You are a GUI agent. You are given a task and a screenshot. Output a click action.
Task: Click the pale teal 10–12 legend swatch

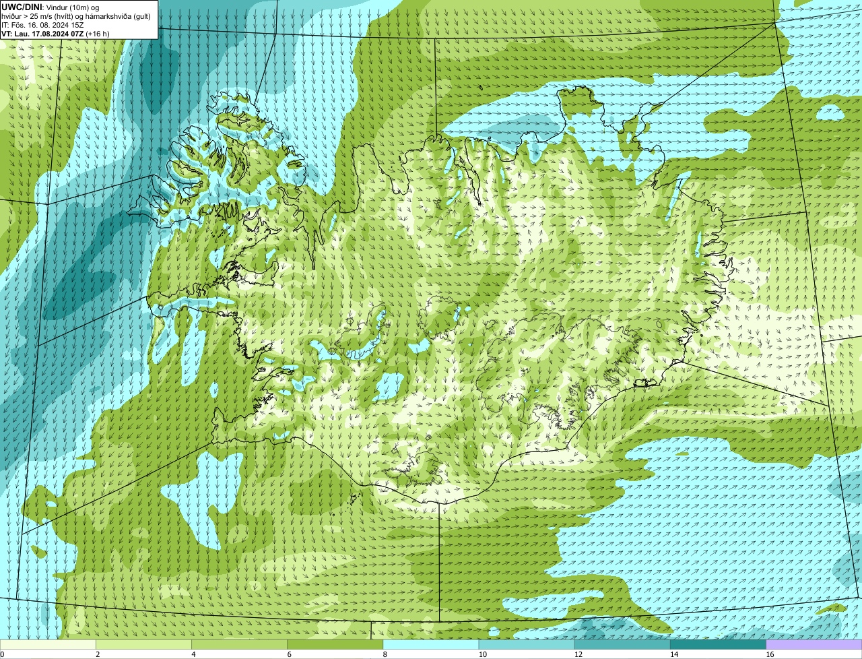pos(527,645)
